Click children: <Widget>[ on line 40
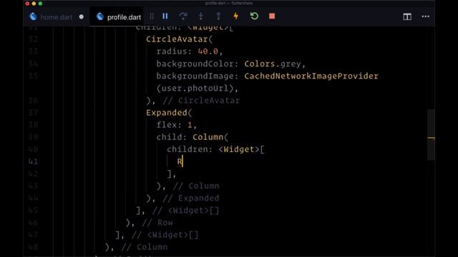 tap(215, 149)
